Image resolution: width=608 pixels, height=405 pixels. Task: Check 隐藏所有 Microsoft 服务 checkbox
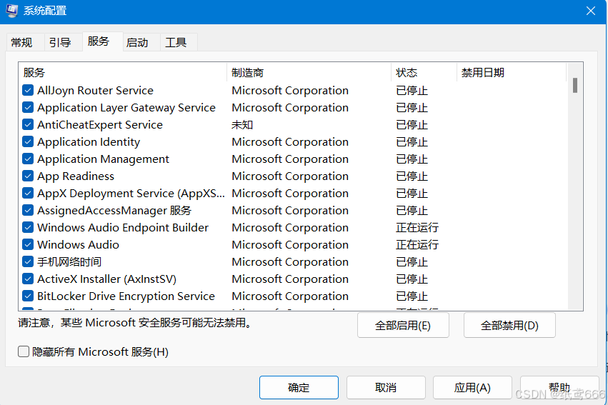coord(24,352)
